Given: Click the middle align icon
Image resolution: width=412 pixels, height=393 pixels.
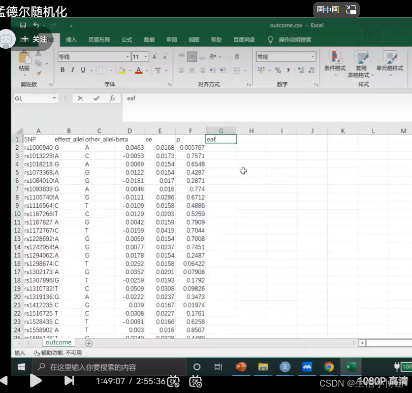Looking at the screenshot, I should [192, 57].
